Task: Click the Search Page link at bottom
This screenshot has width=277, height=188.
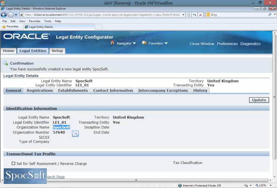Action: tap(56, 177)
